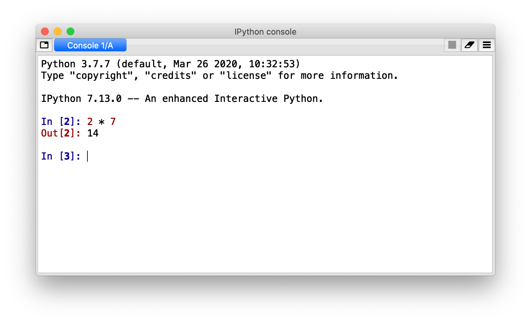Place the cursor after In [3]
The height and width of the screenshot is (323, 531).
pos(87,156)
